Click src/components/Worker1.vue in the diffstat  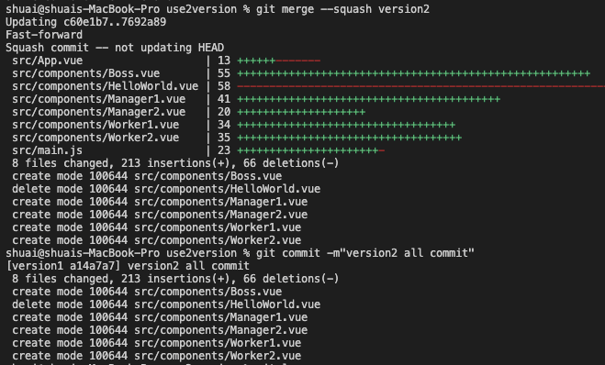[95, 125]
